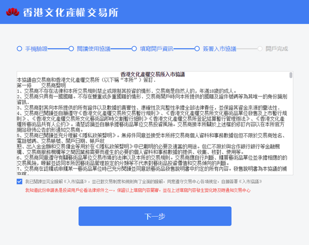Select the 簽署入市協議 step circle
The height and width of the screenshot is (245, 309).
pyautogui.click(x=197, y=48)
